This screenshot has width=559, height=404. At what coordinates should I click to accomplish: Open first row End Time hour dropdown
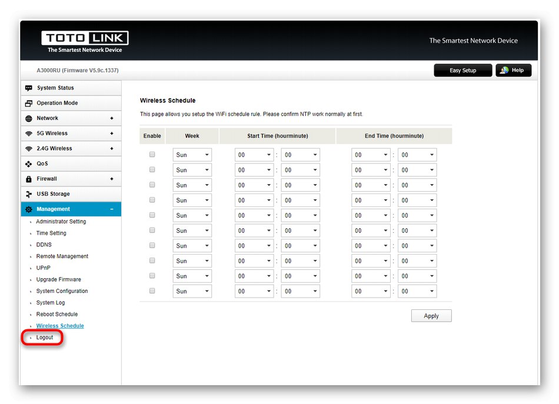click(x=371, y=155)
